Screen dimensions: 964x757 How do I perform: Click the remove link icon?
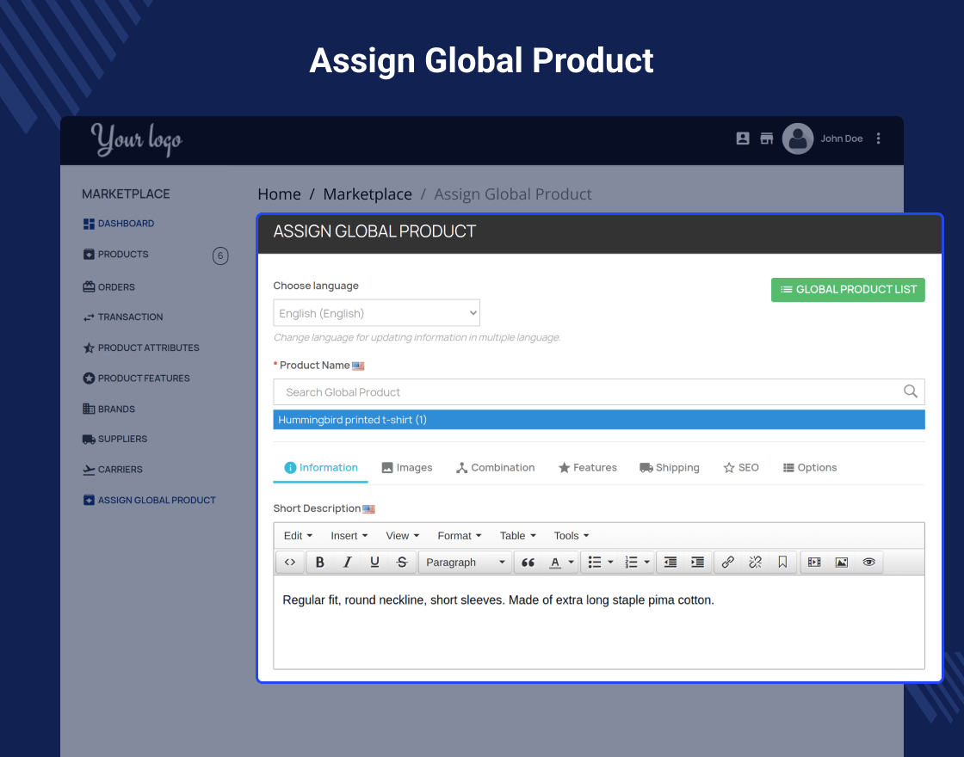click(755, 563)
